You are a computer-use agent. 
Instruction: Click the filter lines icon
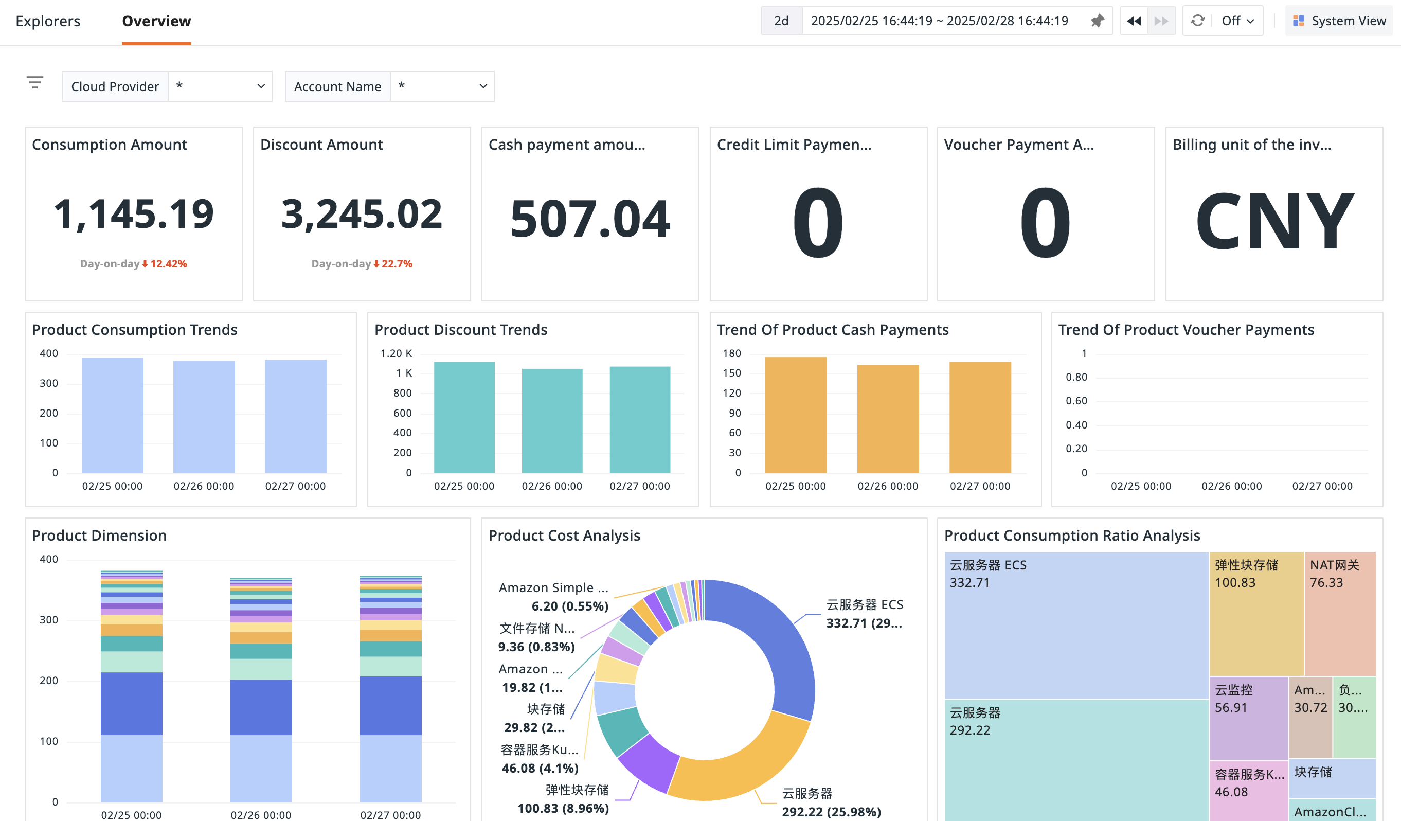[x=35, y=83]
